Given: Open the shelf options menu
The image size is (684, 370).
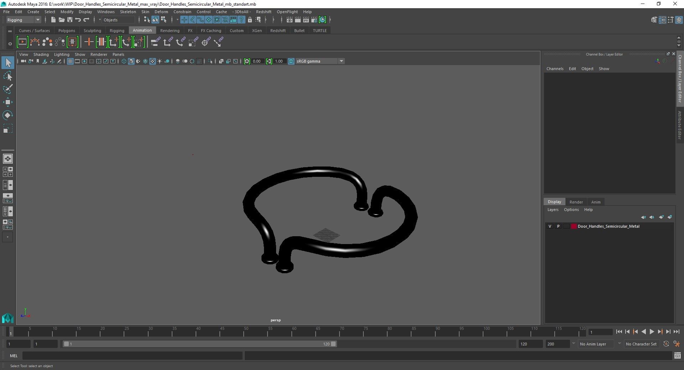Looking at the screenshot, I should [x=10, y=44].
